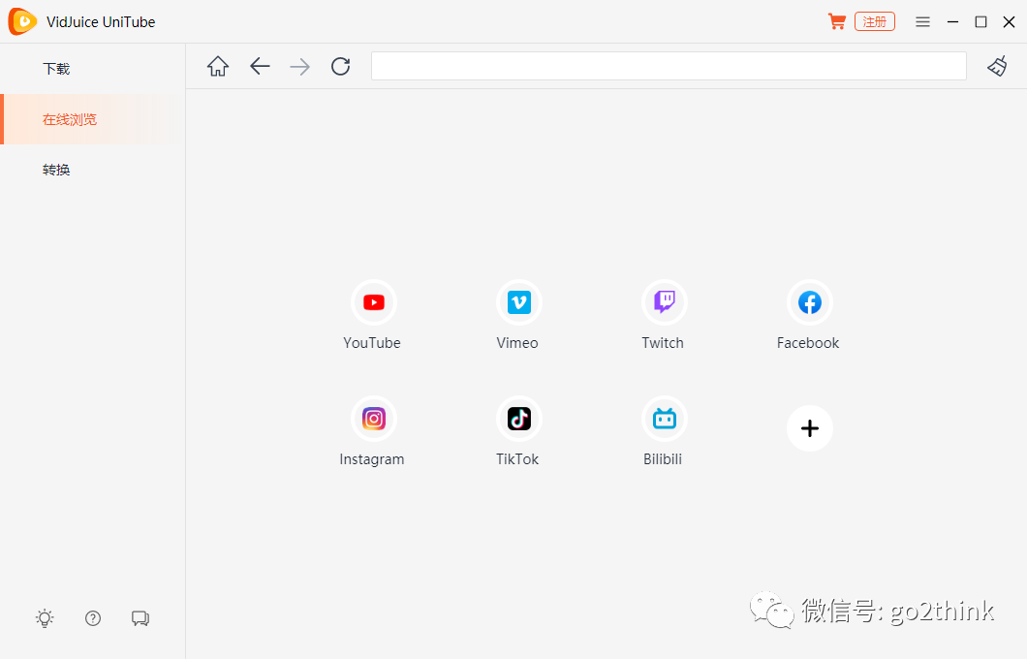
Task: Add a new site with the plus button
Action: pos(810,428)
